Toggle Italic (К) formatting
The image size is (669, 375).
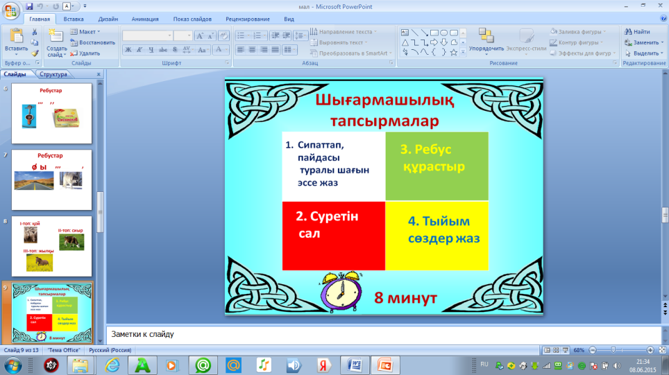point(139,50)
